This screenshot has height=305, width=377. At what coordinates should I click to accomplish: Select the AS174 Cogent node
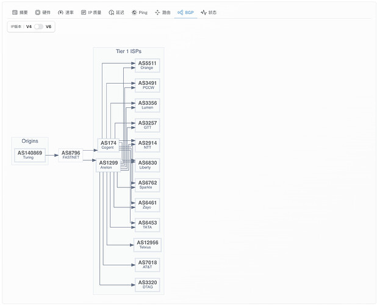[108, 145]
